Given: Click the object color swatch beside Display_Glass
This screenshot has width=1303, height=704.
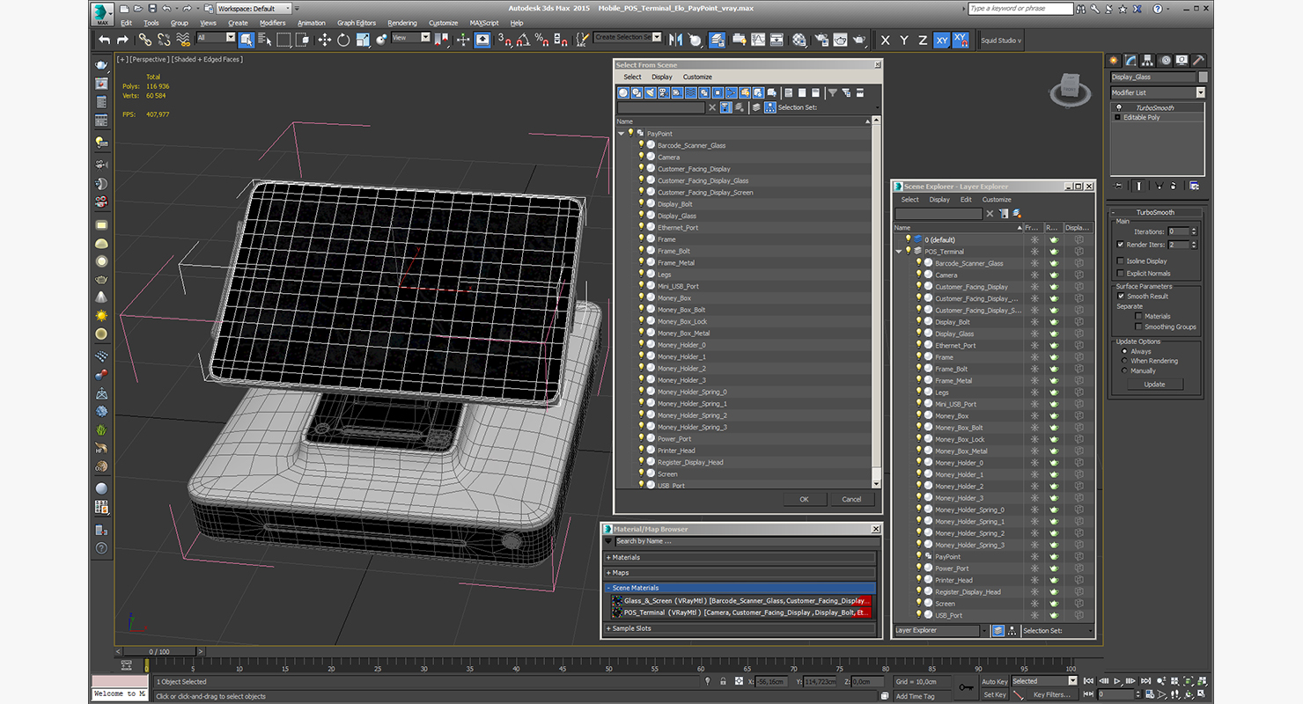Looking at the screenshot, I should coord(1204,77).
